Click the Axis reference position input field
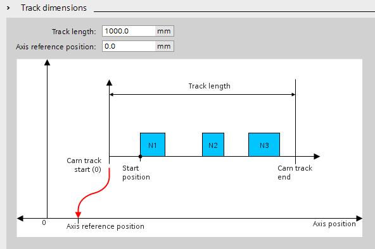This screenshot has height=249, width=375. pos(129,46)
